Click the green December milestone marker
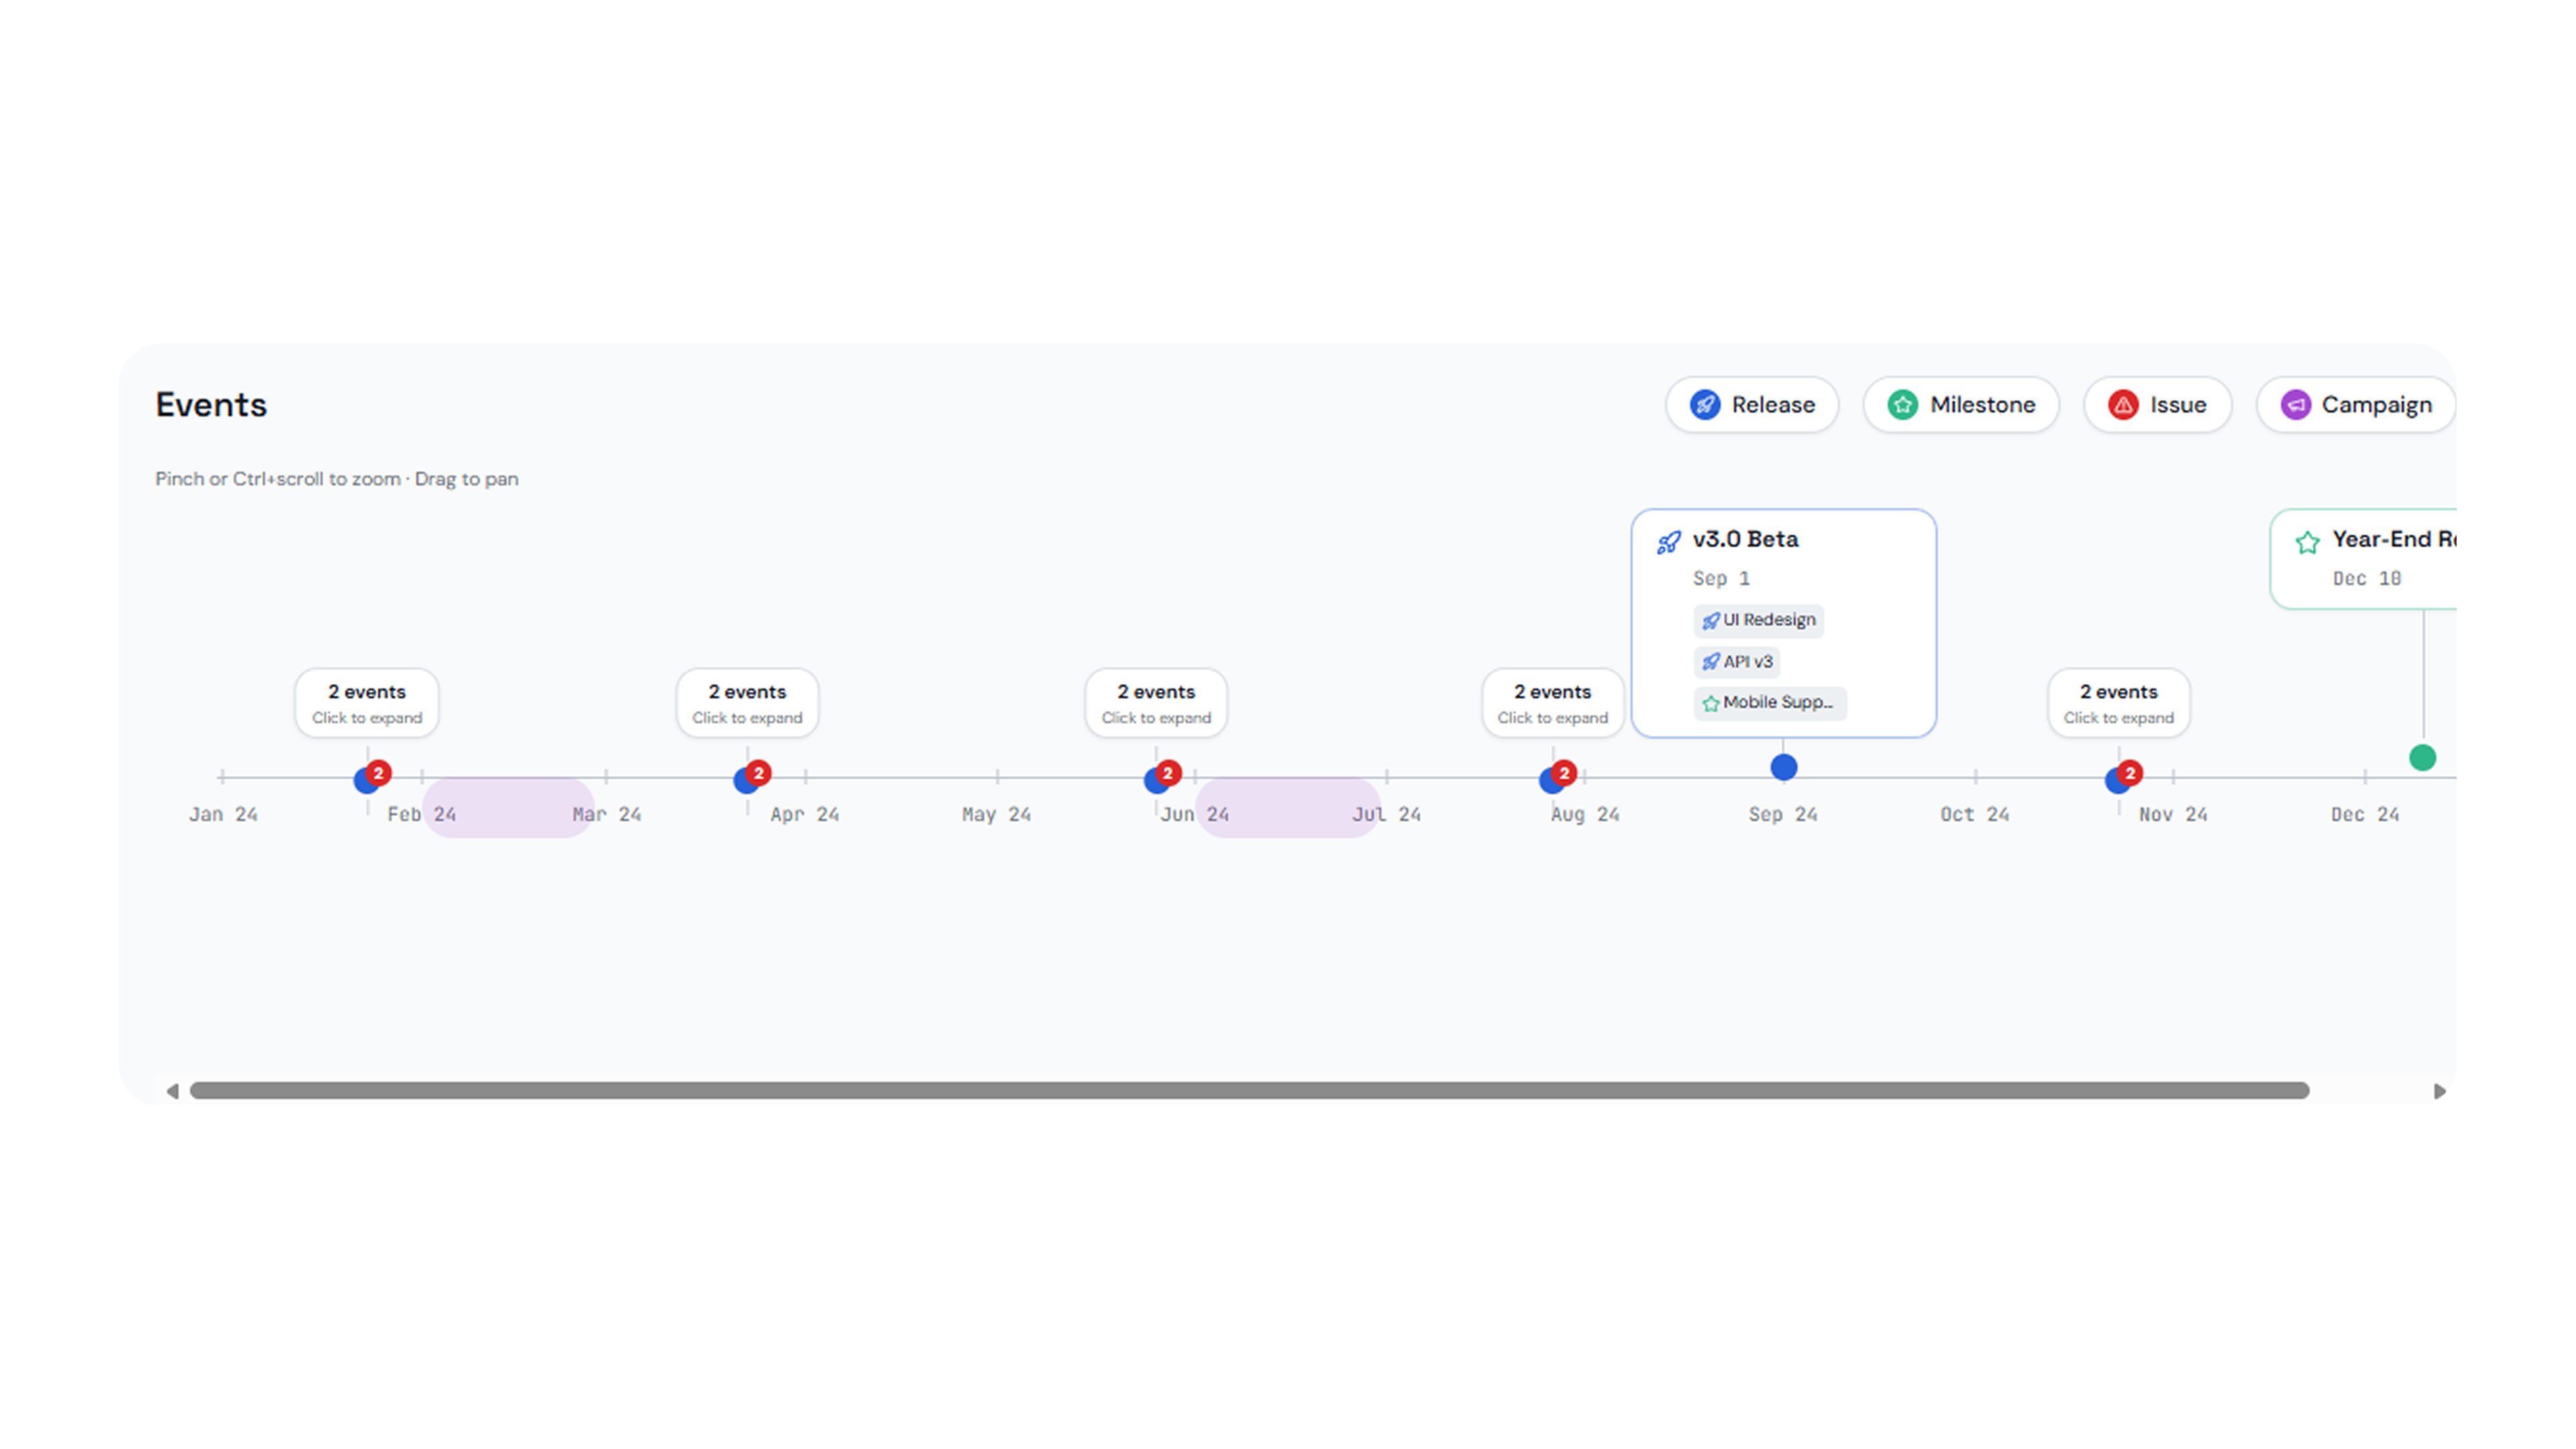2576x1449 pixels. tap(2423, 758)
